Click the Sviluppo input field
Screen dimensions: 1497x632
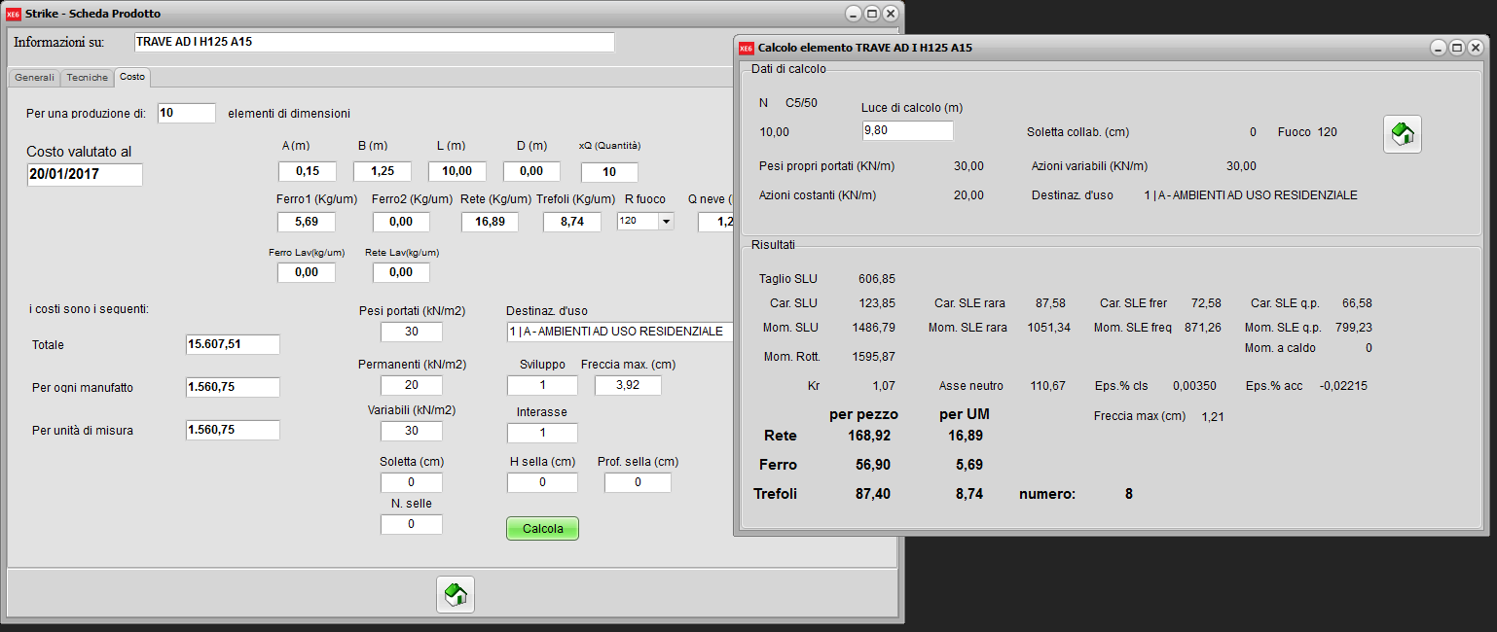click(x=543, y=385)
